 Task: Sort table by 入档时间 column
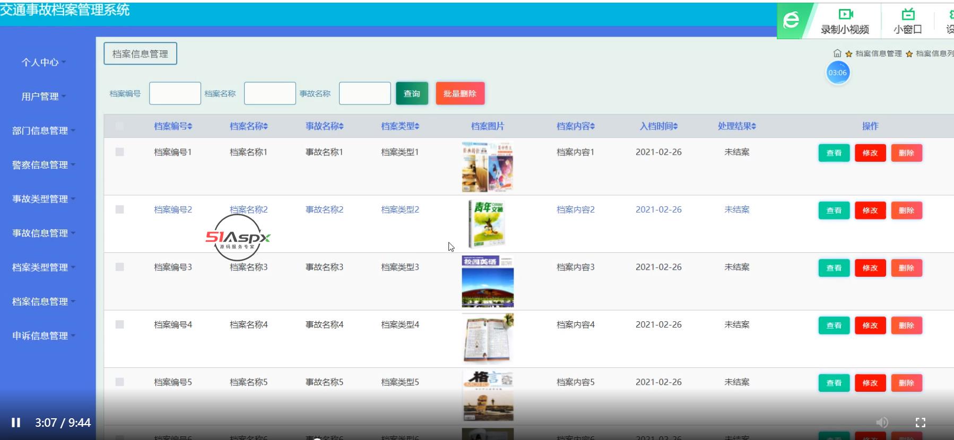click(659, 126)
